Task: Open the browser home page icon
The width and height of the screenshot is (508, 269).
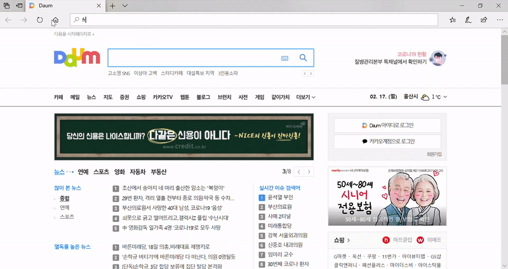Action: [x=55, y=20]
